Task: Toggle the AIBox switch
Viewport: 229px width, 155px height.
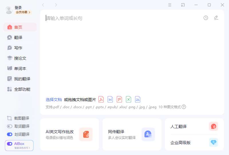Action: [10, 144]
